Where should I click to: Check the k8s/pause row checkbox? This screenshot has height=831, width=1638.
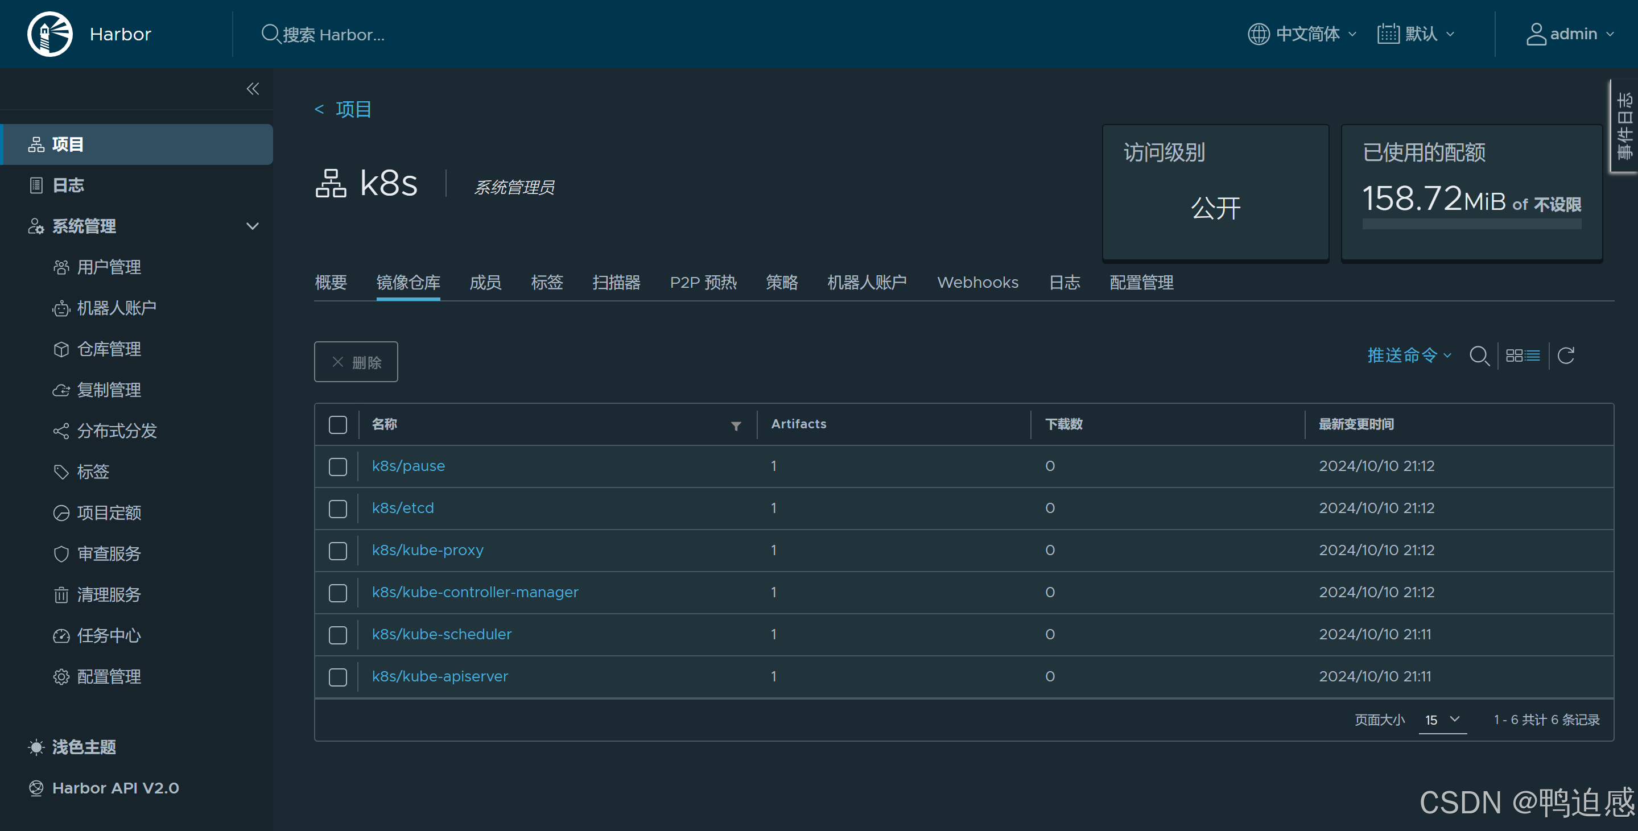tap(337, 466)
